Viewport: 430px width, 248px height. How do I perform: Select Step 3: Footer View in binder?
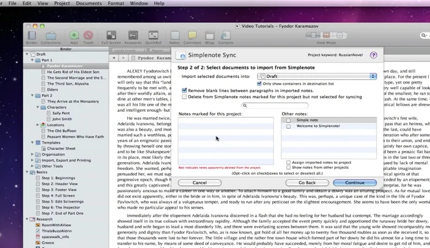click(59, 190)
